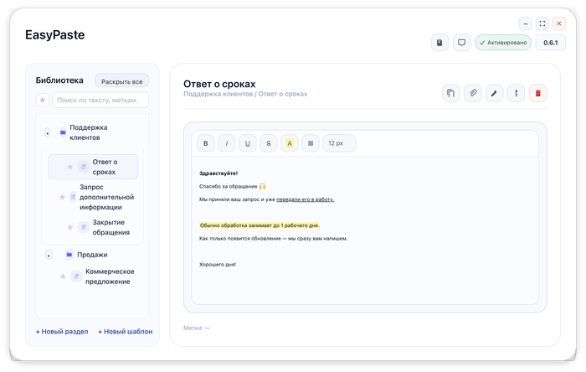
Task: Toggle bold formatting in editor toolbar
Action: pos(206,143)
